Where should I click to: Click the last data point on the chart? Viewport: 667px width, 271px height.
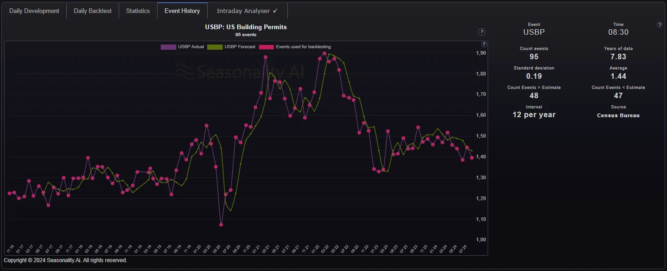point(472,158)
